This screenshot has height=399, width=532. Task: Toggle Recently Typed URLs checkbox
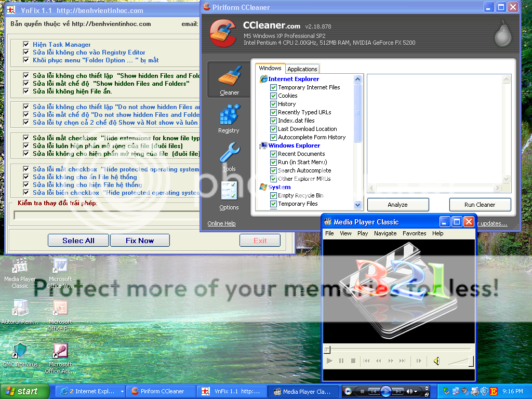point(273,112)
